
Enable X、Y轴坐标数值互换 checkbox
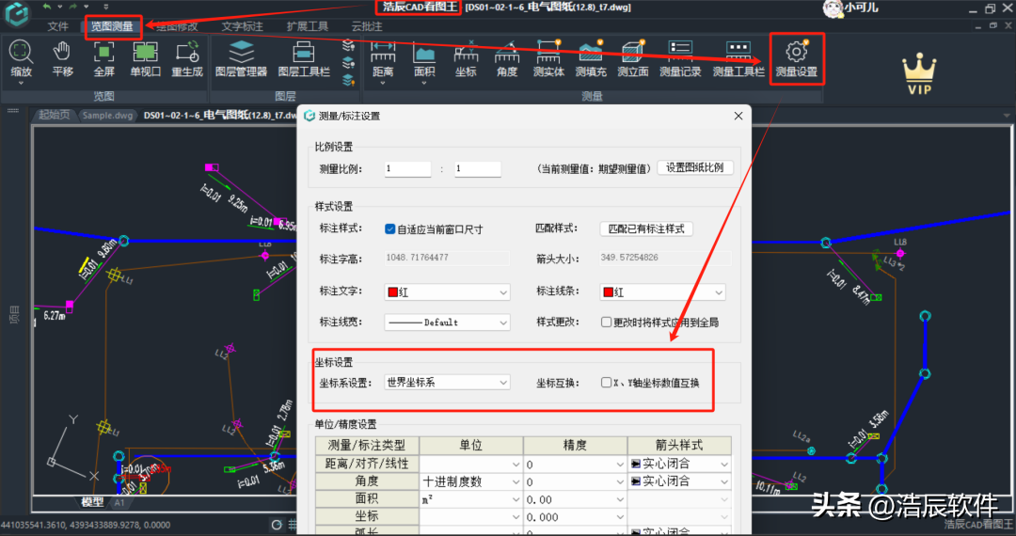pos(607,383)
